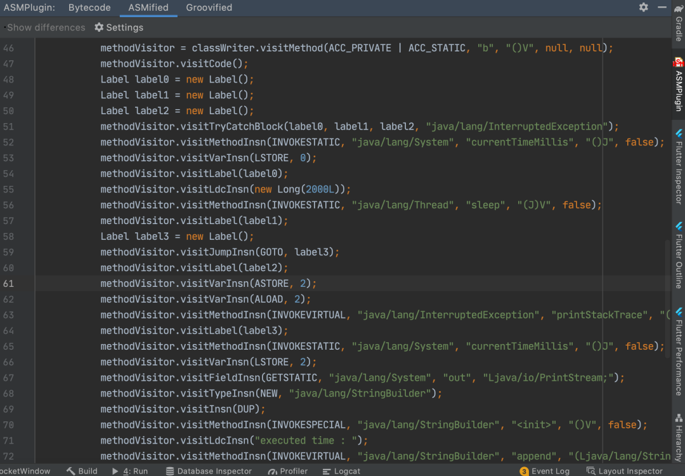
Task: Click "printStackTrace" string on line 63
Action: click(x=603, y=315)
